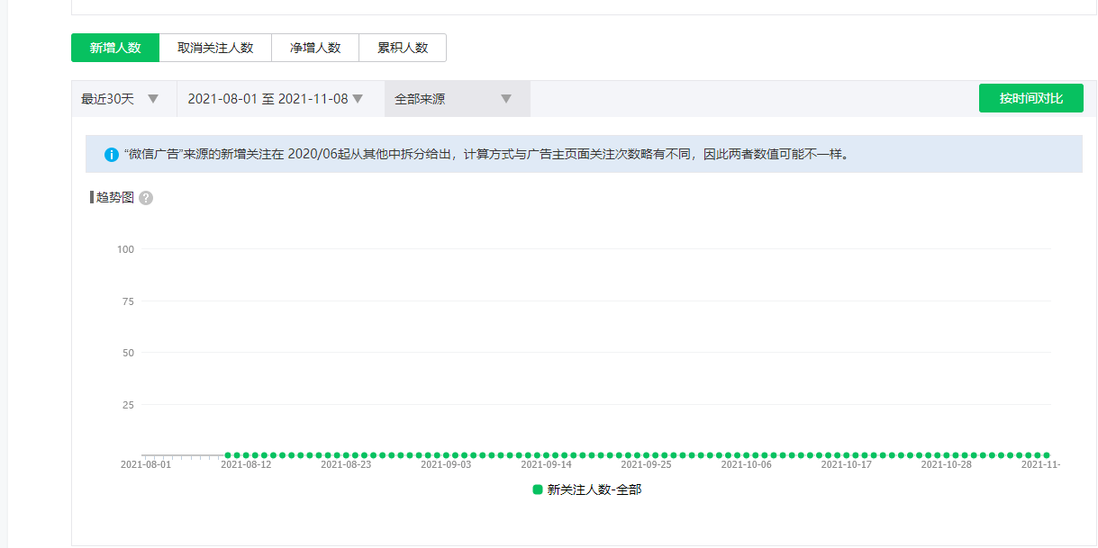Click the 趋势图 chart heading
Image resolution: width=1098 pixels, height=548 pixels.
(x=114, y=197)
